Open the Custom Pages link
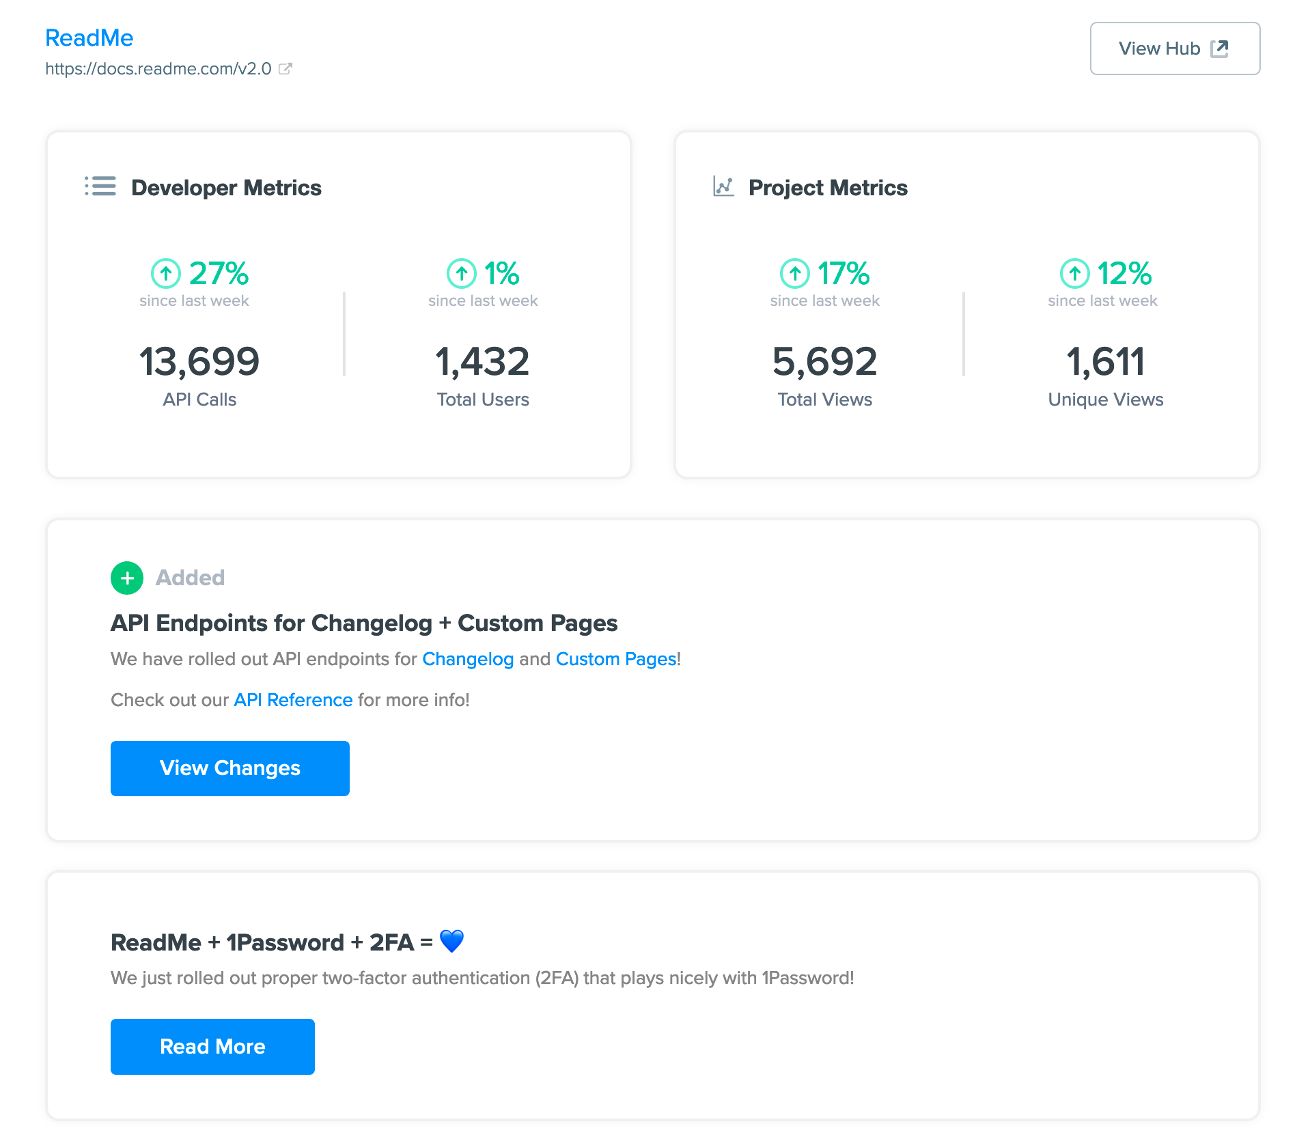This screenshot has height=1139, width=1310. pyautogui.click(x=616, y=659)
